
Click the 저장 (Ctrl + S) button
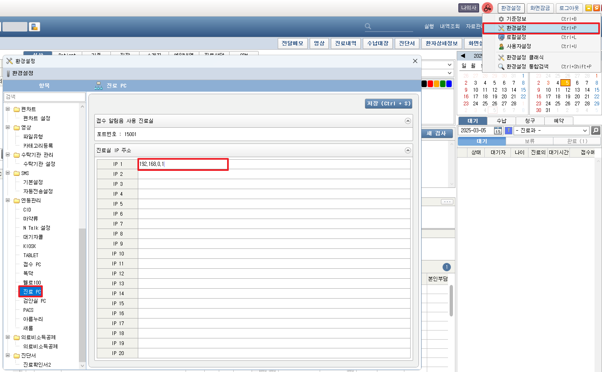(x=388, y=104)
